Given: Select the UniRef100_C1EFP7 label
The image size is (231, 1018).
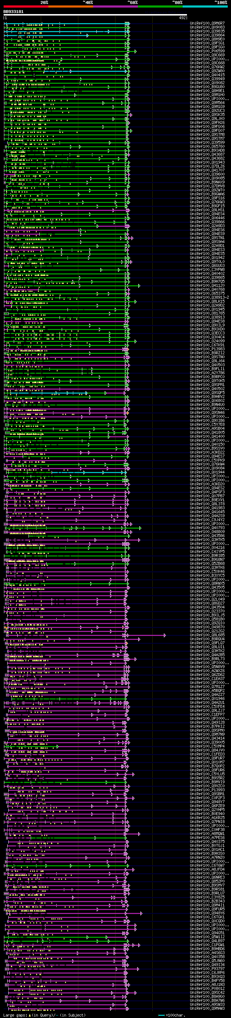Looking at the screenshot, I should click(x=207, y=714).
